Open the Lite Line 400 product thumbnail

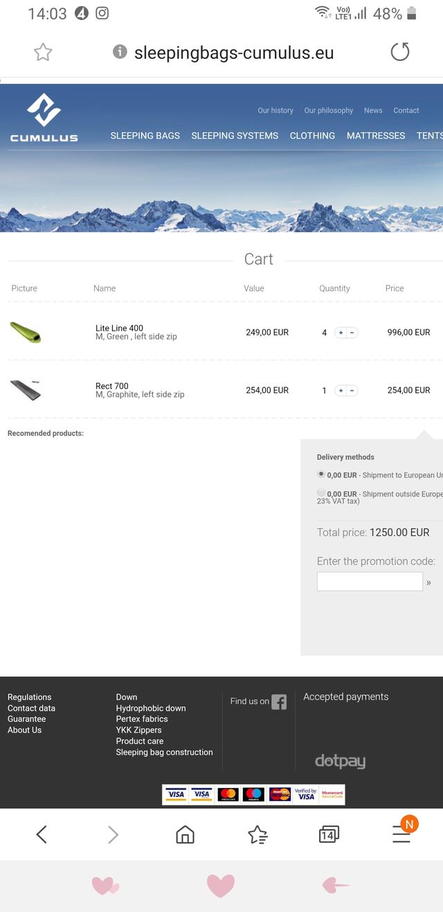[x=26, y=333]
